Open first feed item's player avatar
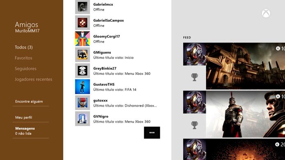Screen dimensions: 285x160 [194, 54]
